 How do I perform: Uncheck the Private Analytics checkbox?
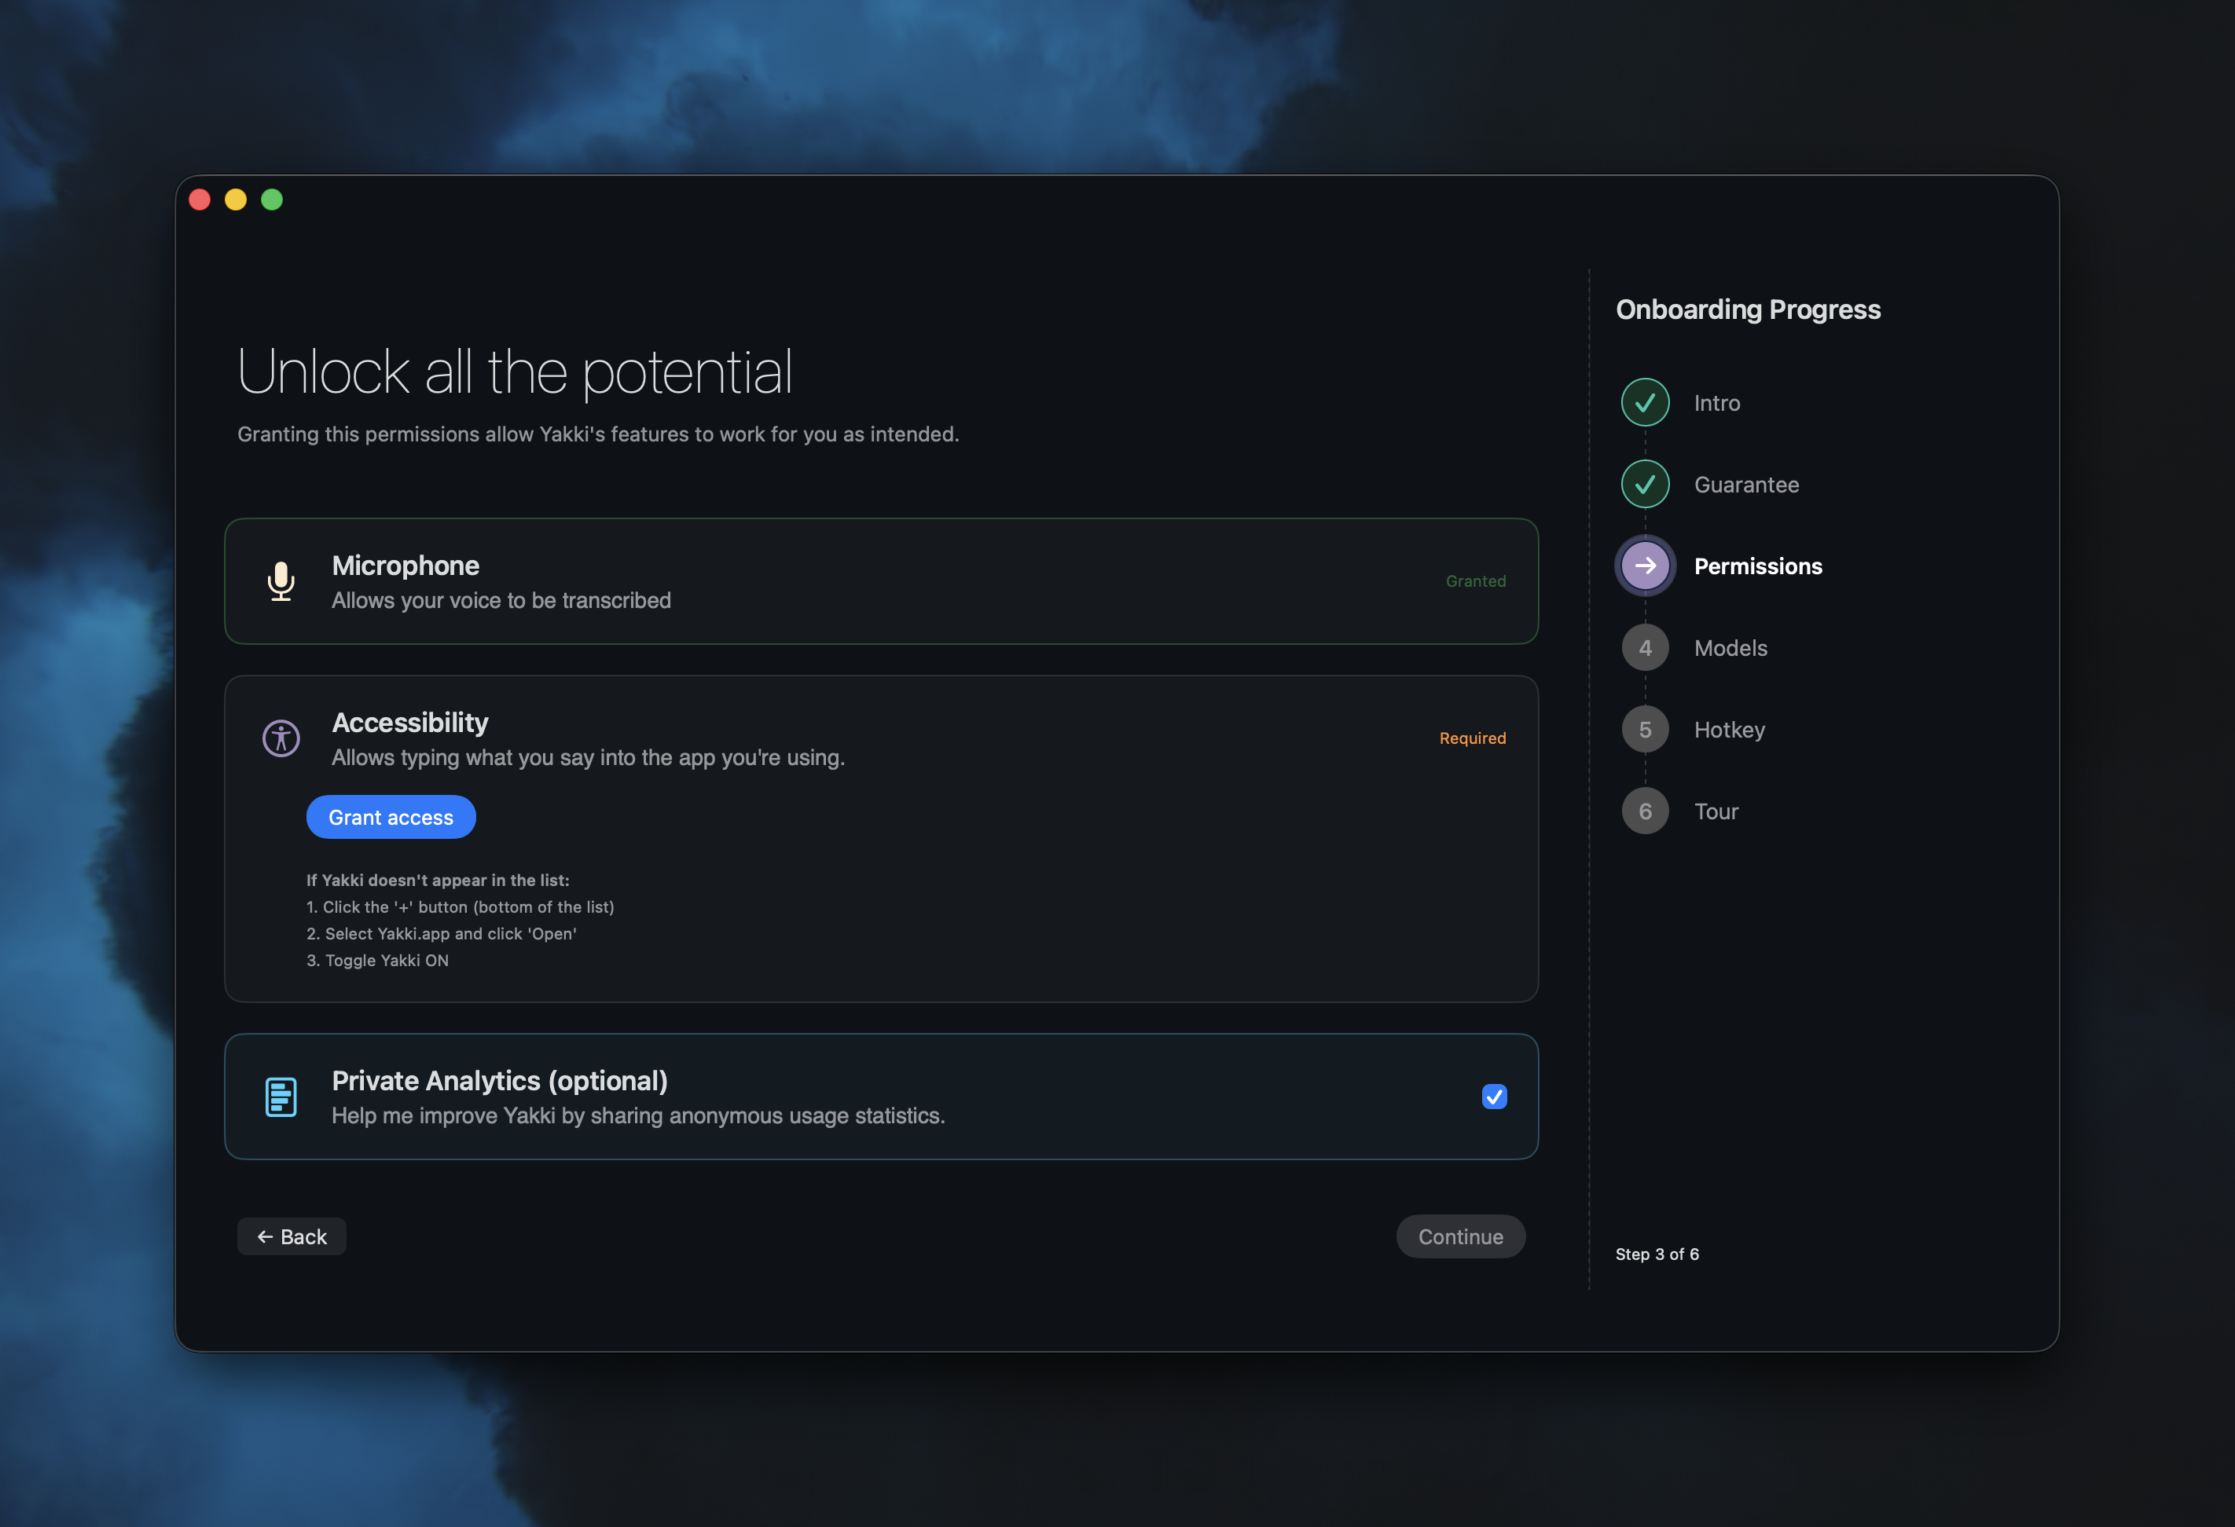pos(1493,1096)
